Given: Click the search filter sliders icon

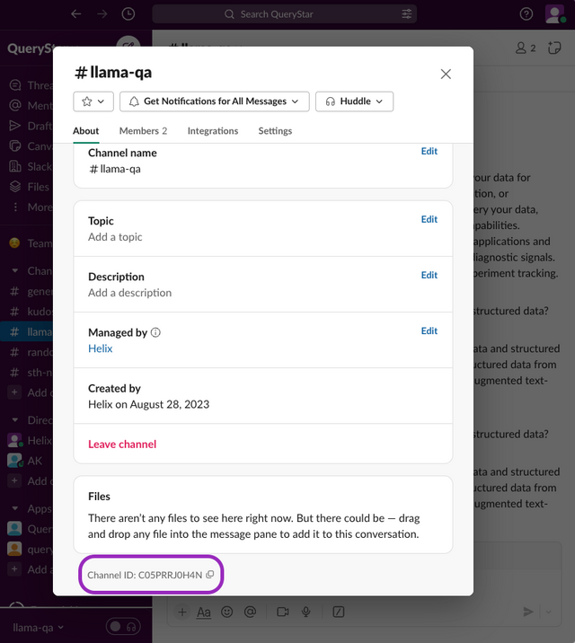Looking at the screenshot, I should coord(407,14).
